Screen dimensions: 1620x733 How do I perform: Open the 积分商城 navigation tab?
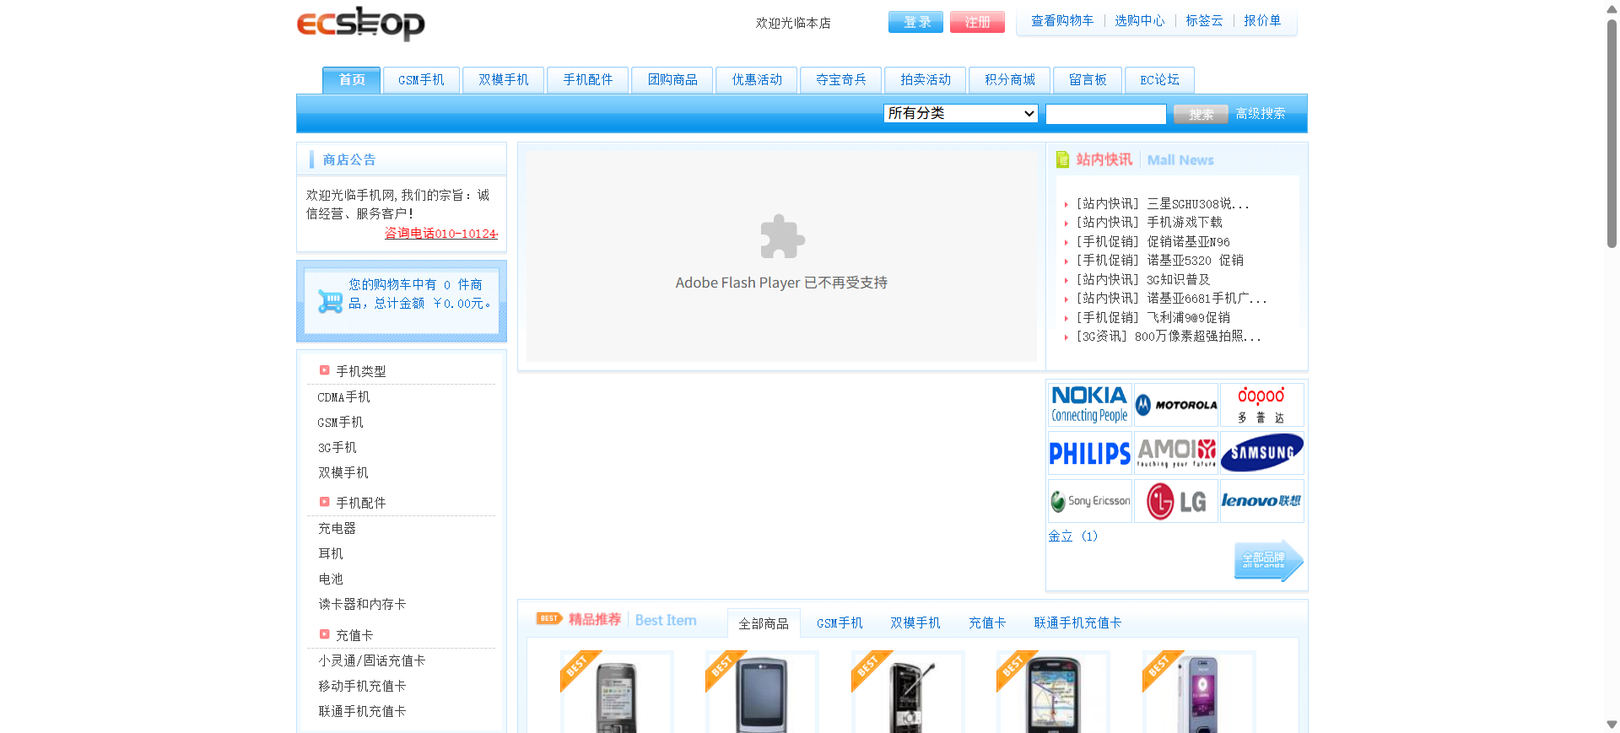pyautogui.click(x=1010, y=80)
